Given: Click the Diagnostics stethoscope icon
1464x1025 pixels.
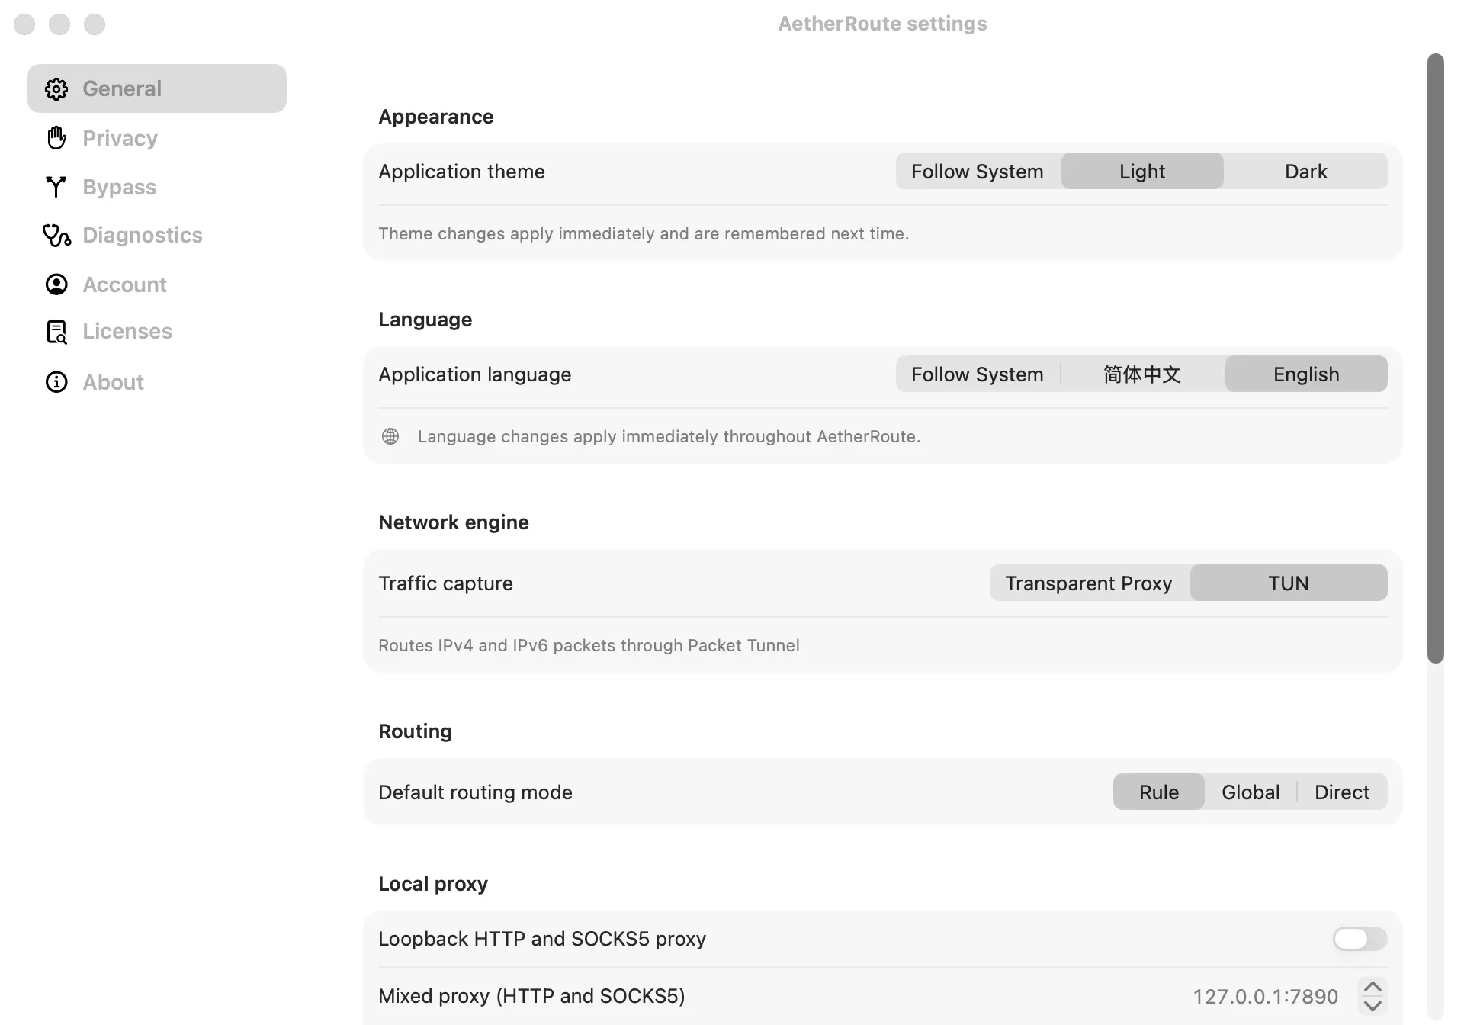Looking at the screenshot, I should pyautogui.click(x=56, y=235).
